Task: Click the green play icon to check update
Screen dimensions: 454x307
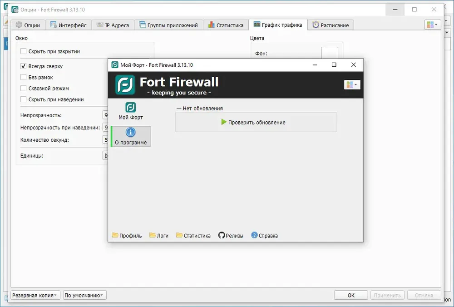Action: click(224, 122)
